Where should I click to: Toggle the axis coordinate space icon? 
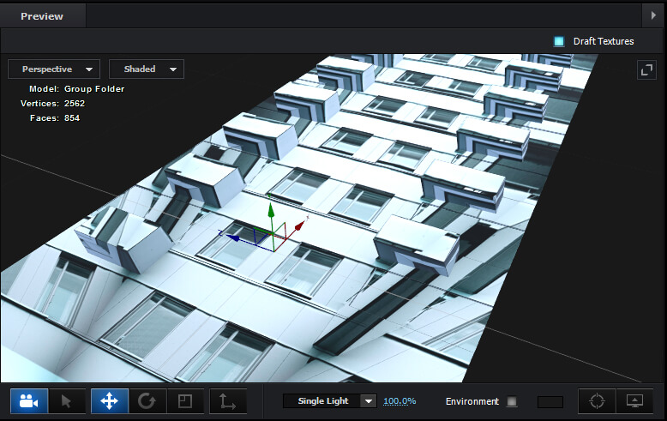point(227,401)
